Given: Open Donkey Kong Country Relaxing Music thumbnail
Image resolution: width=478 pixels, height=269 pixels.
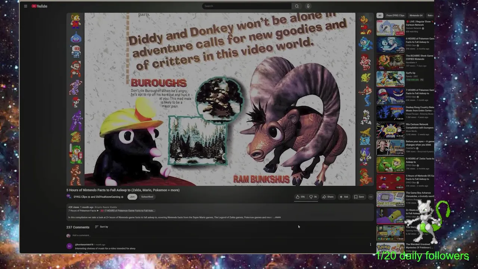Looking at the screenshot, I should 390,113.
